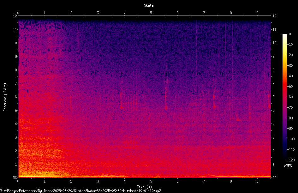This screenshot has width=298, height=193.
Task: Click the "9" tick on the bottom time axis
Action: click(x=257, y=181)
